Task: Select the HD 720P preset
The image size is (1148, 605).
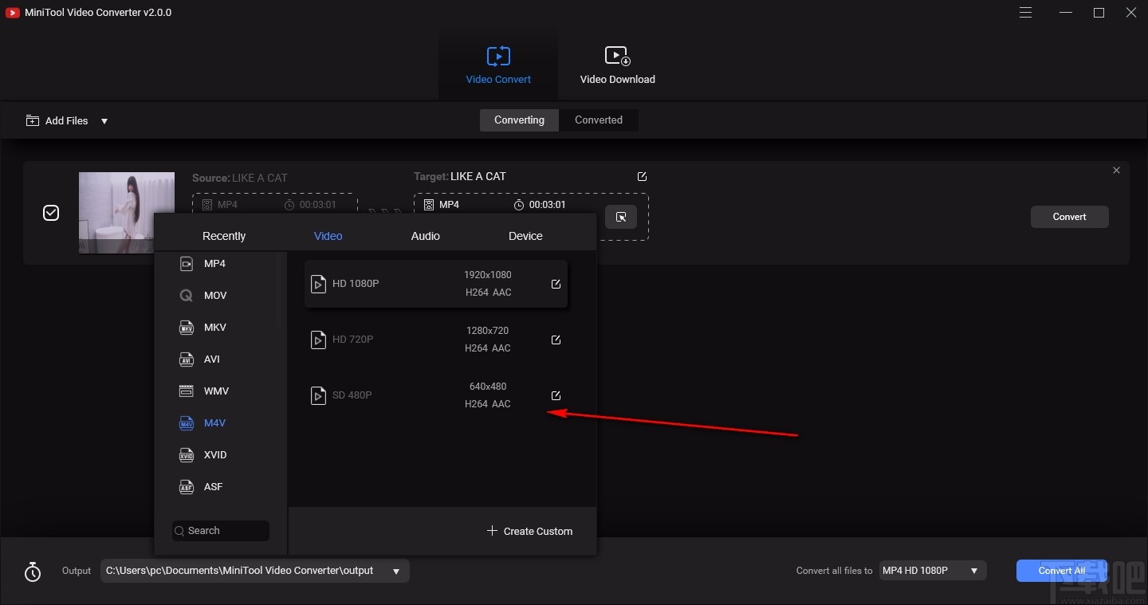Action: tap(435, 340)
